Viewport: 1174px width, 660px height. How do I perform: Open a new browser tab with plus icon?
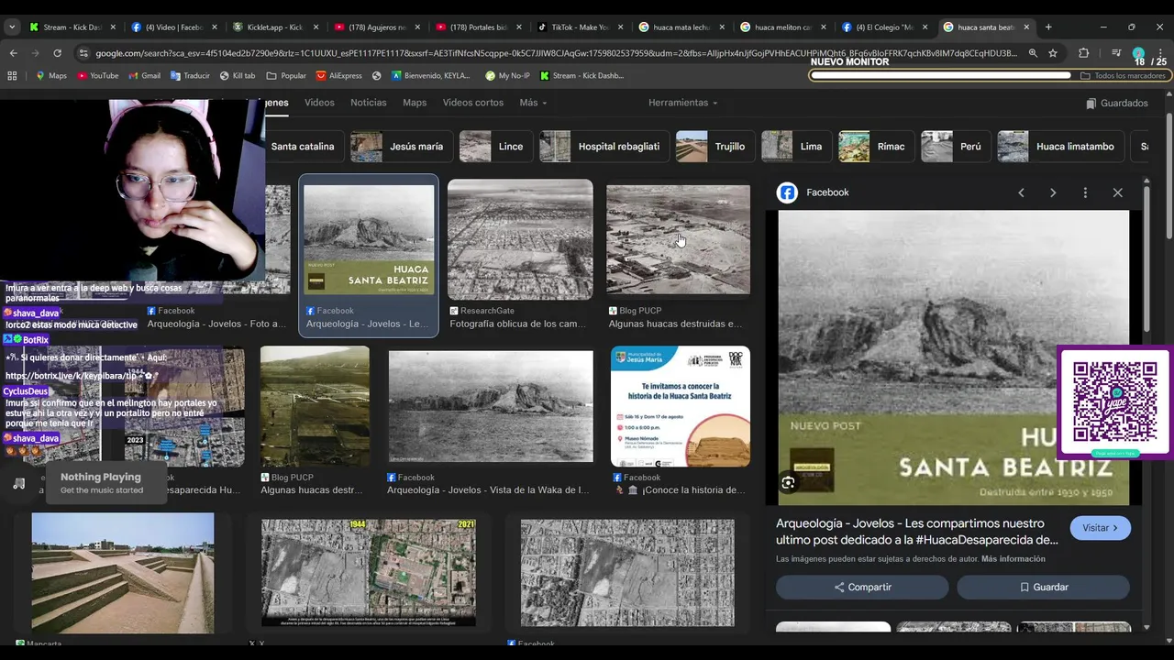(1048, 27)
